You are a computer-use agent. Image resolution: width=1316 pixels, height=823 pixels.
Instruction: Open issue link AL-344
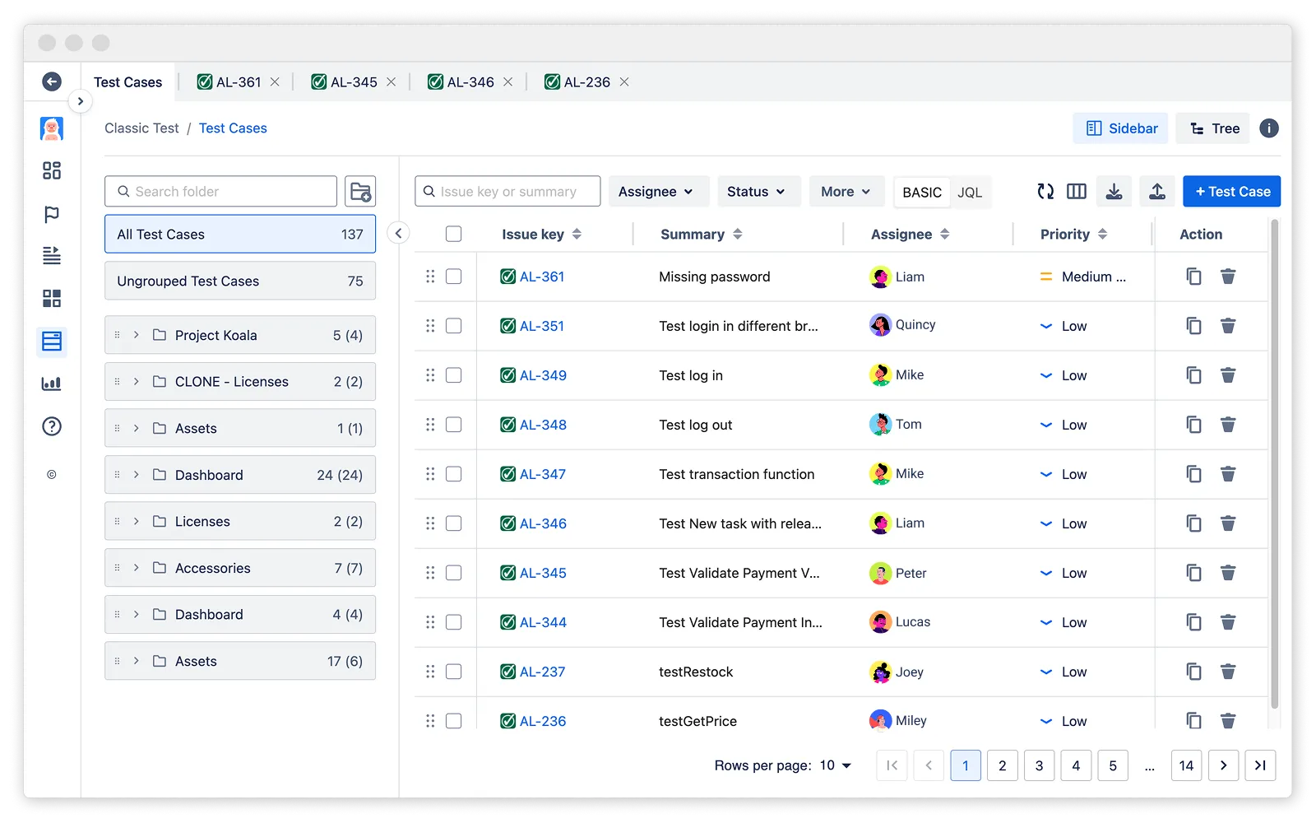coord(543,622)
